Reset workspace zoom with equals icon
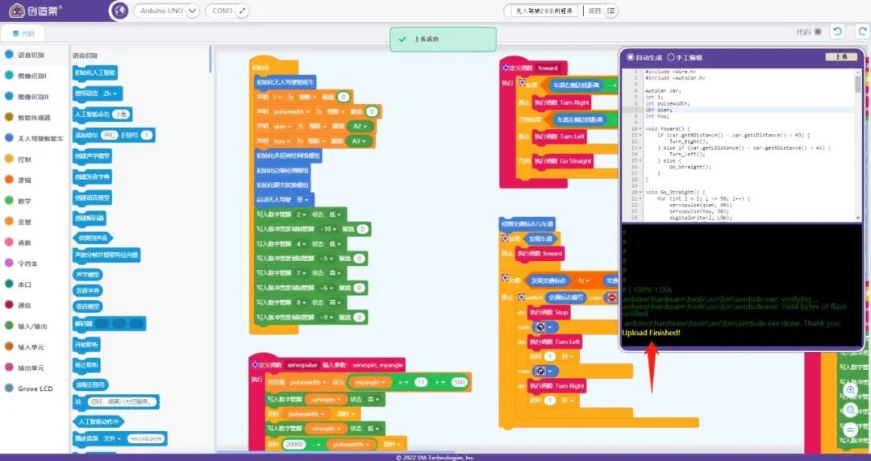Screen dimensions: 871x461 pos(850,430)
